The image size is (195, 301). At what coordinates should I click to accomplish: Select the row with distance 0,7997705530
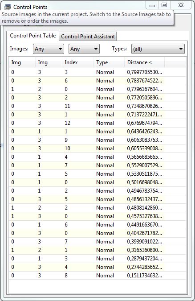pos(97,72)
